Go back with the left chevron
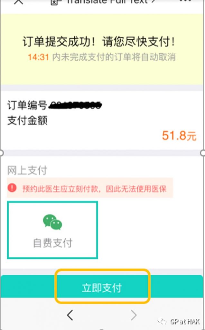Viewport: 205px width, 330px height. tap(70, 315)
